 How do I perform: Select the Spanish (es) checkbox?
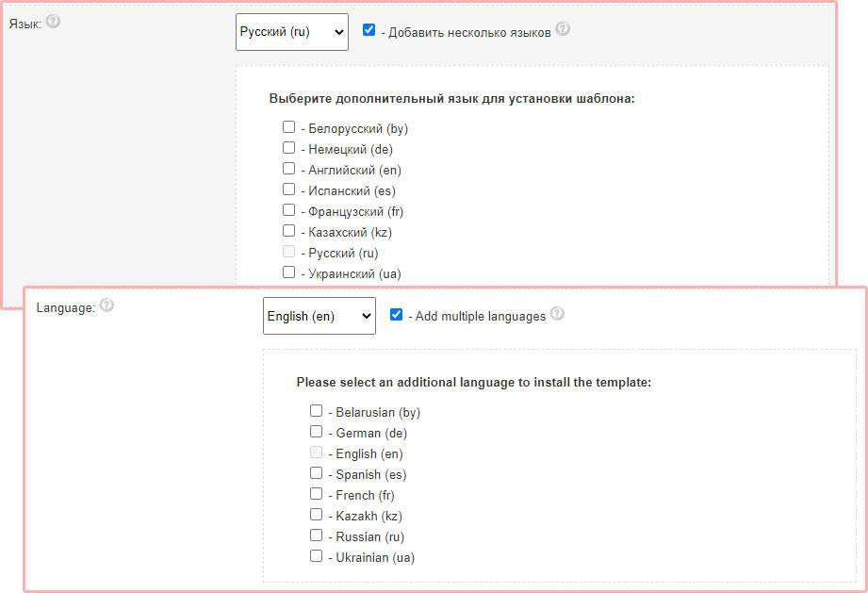click(x=317, y=473)
